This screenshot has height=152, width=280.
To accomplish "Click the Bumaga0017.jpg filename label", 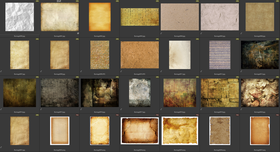I will 140,112.
